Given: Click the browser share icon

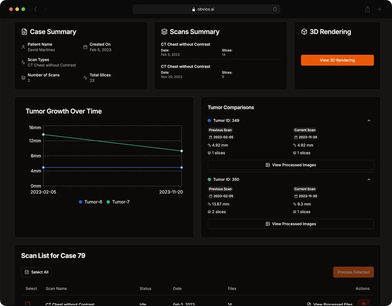Looking at the screenshot, I should click(x=367, y=9).
